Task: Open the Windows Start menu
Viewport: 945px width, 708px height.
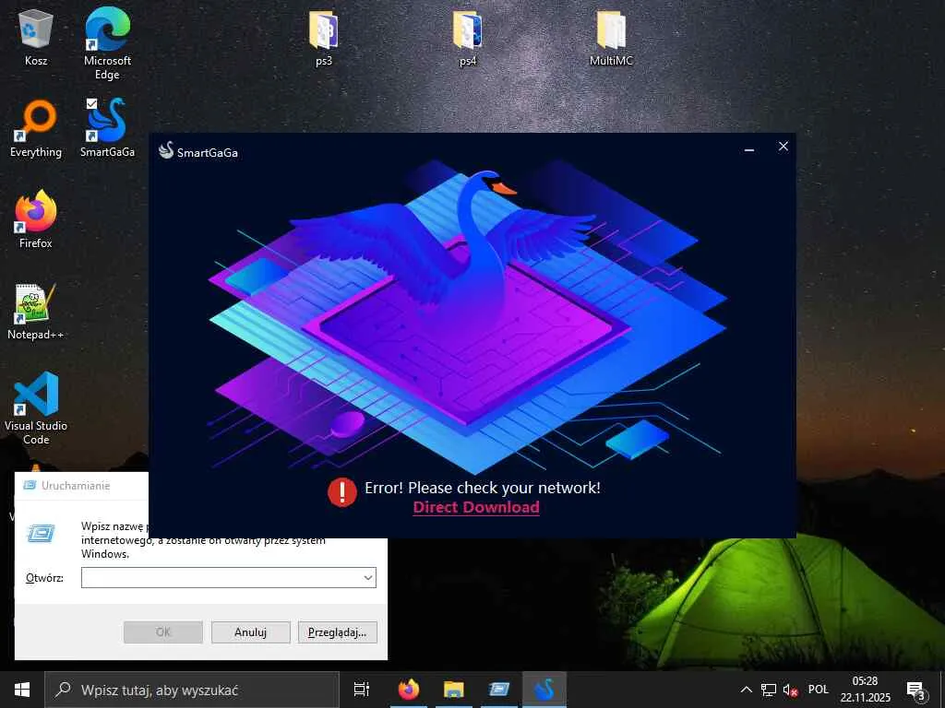Action: (x=22, y=690)
